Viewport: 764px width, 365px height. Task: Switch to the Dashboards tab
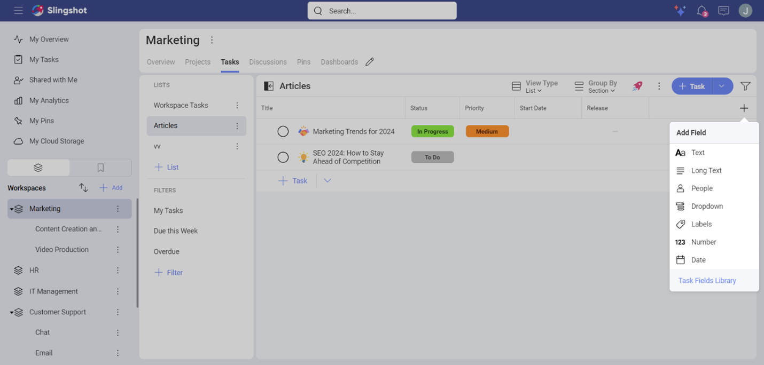[339, 62]
